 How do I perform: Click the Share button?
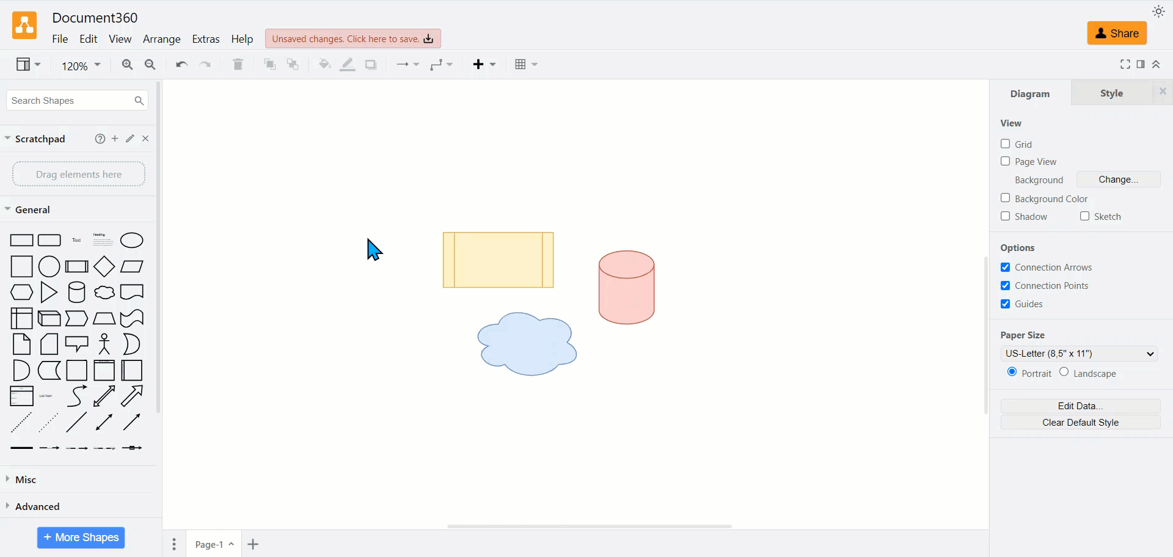tap(1117, 34)
